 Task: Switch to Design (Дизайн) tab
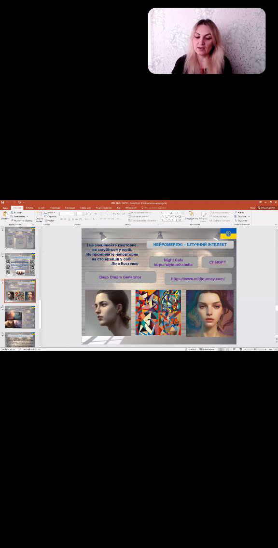coord(42,207)
